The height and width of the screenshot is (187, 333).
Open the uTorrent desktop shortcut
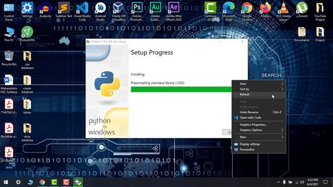point(302,10)
